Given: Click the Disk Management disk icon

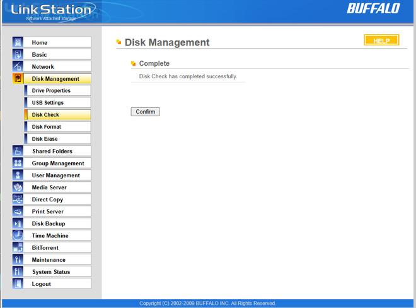Looking at the screenshot, I should 18,78.
